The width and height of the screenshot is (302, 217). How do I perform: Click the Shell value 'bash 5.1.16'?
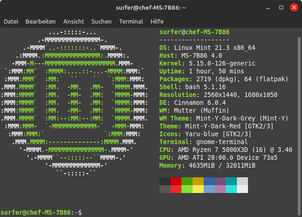point(205,87)
